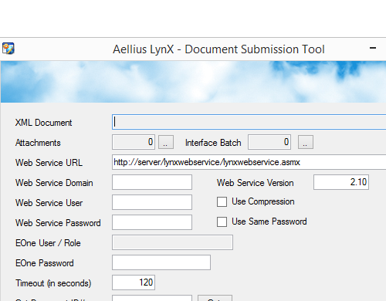Open the Interface Batch '..' browse button
The width and height of the screenshot is (386, 301).
point(306,142)
